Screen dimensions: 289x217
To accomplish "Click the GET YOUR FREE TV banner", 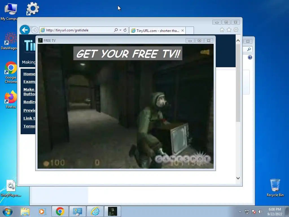I will [128, 53].
